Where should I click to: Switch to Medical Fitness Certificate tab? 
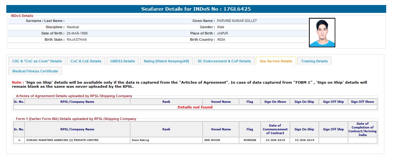[x=35, y=71]
